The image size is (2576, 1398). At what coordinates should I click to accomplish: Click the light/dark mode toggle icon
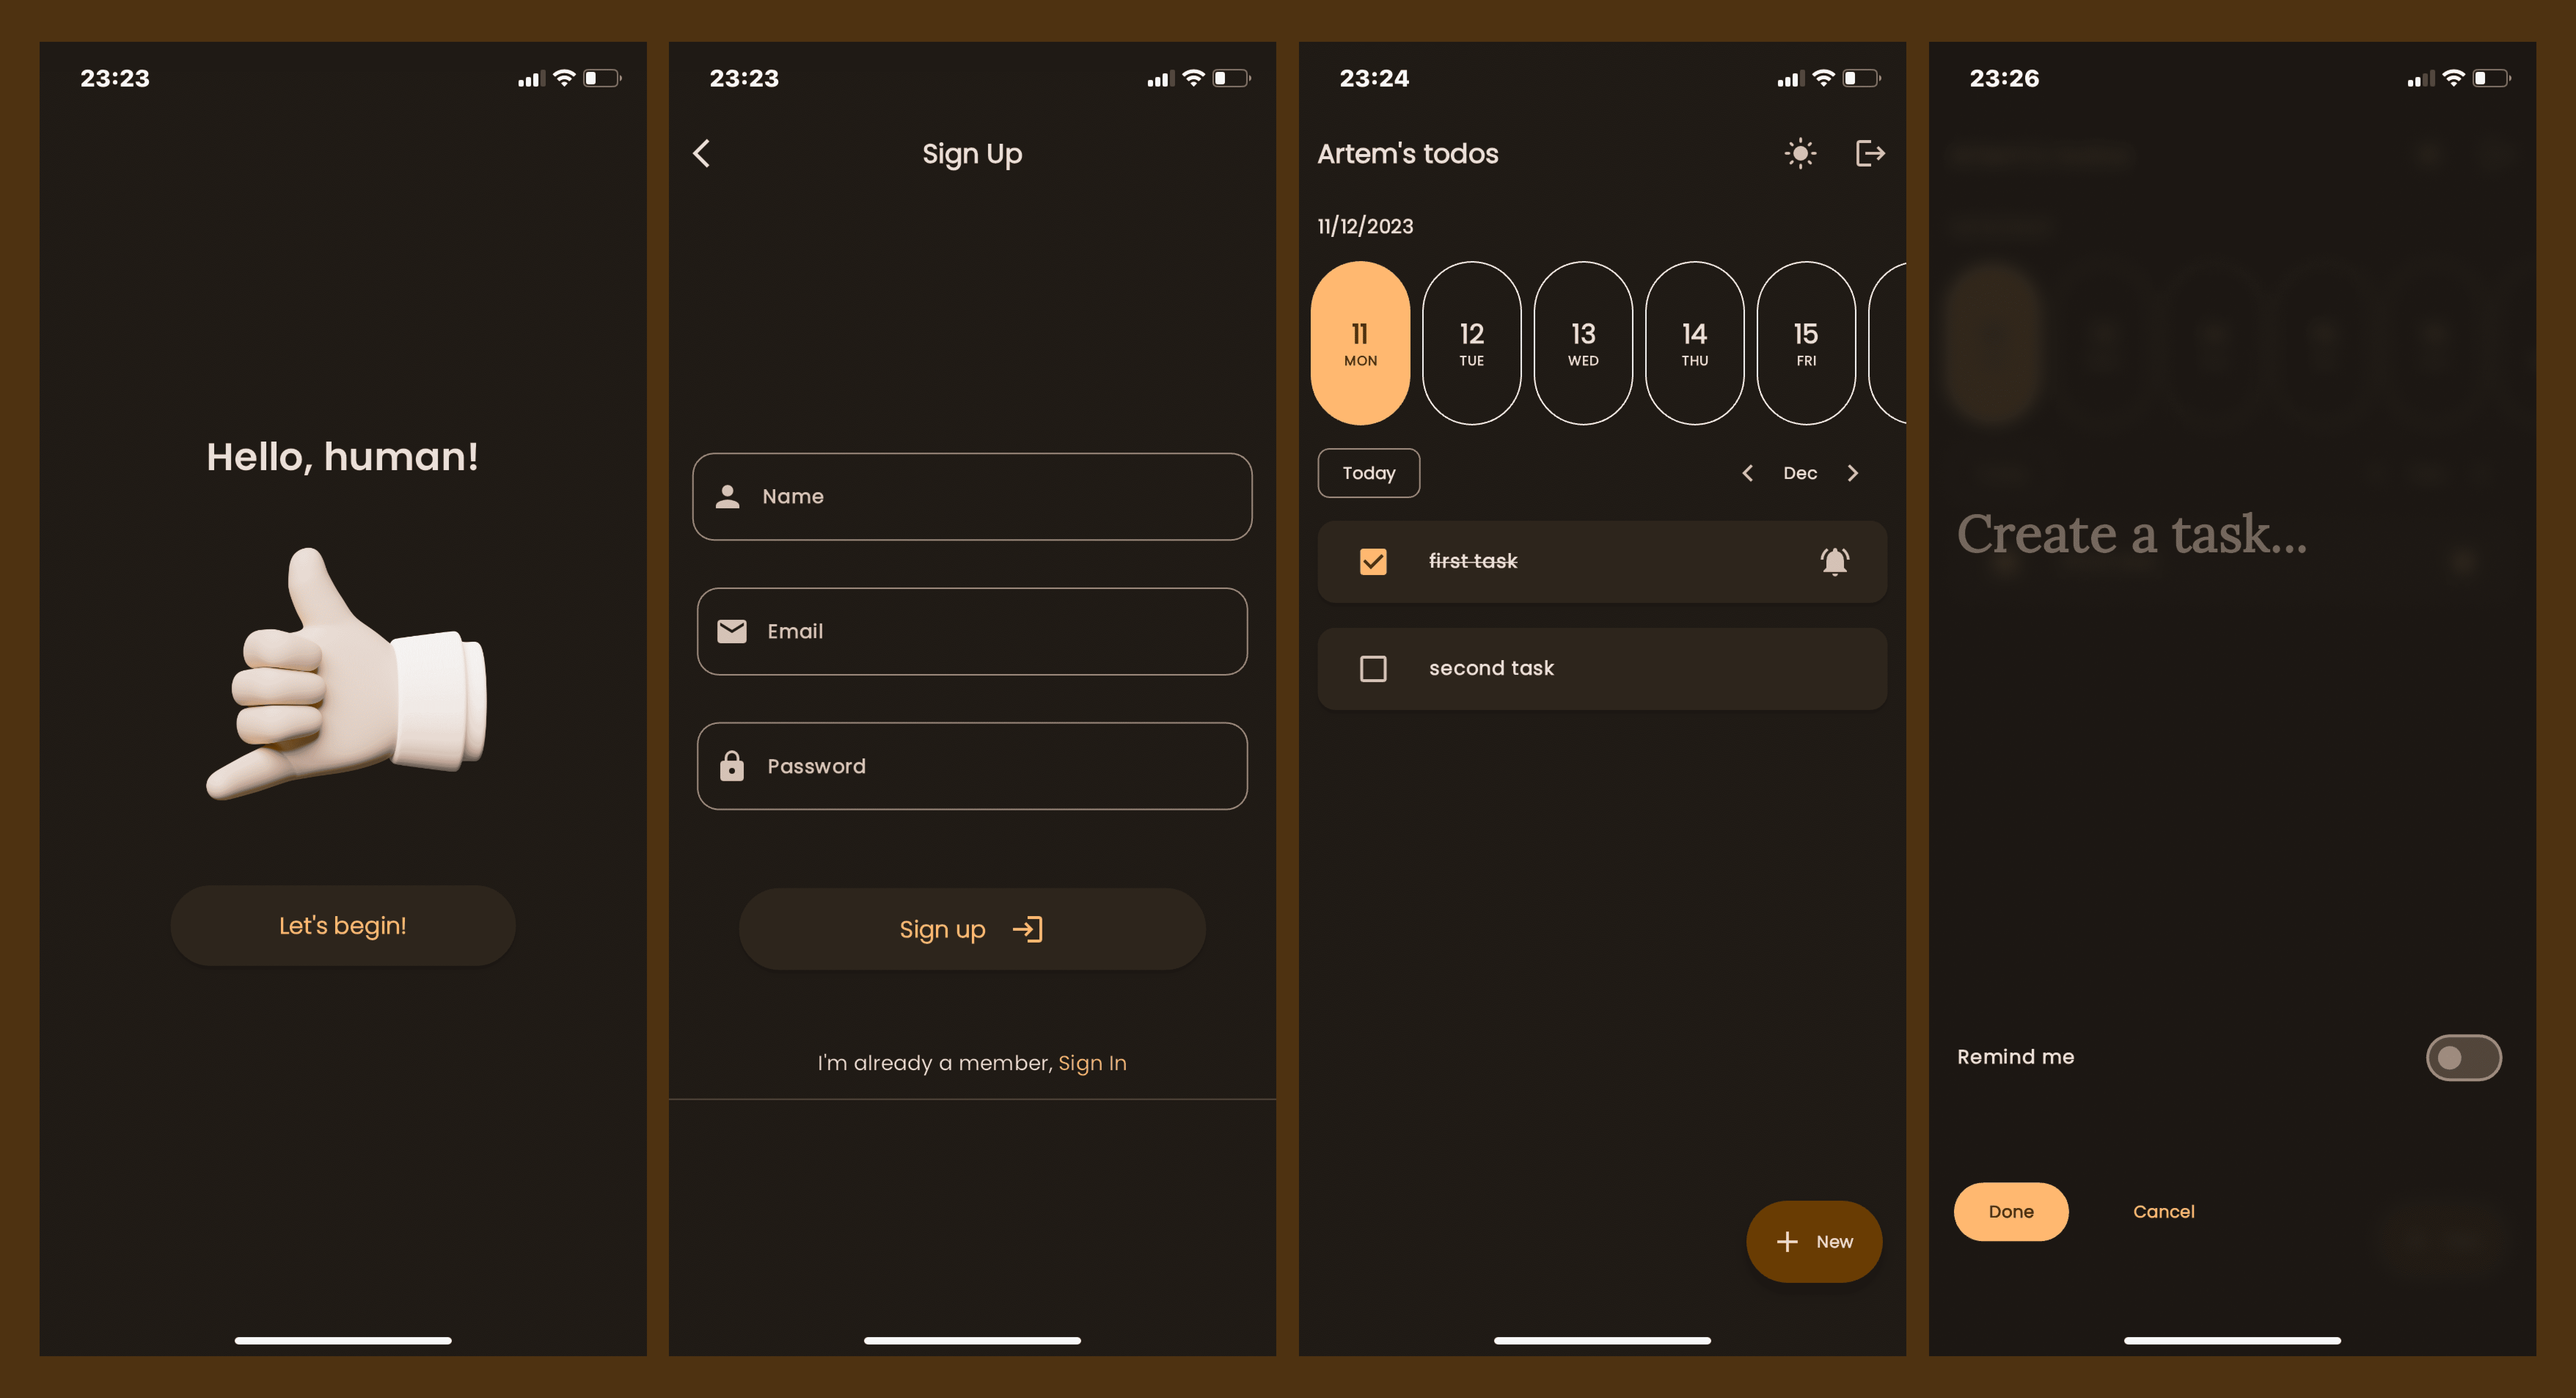click(x=1802, y=153)
